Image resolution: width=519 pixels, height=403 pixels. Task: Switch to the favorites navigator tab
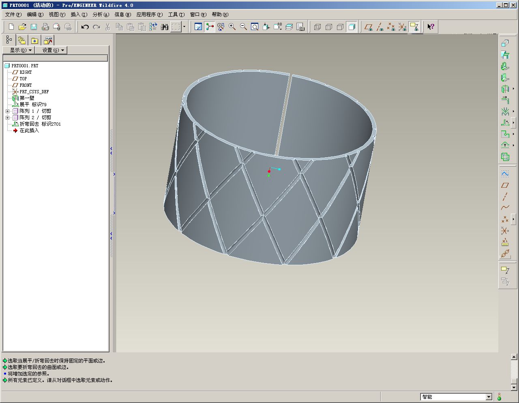click(x=35, y=40)
